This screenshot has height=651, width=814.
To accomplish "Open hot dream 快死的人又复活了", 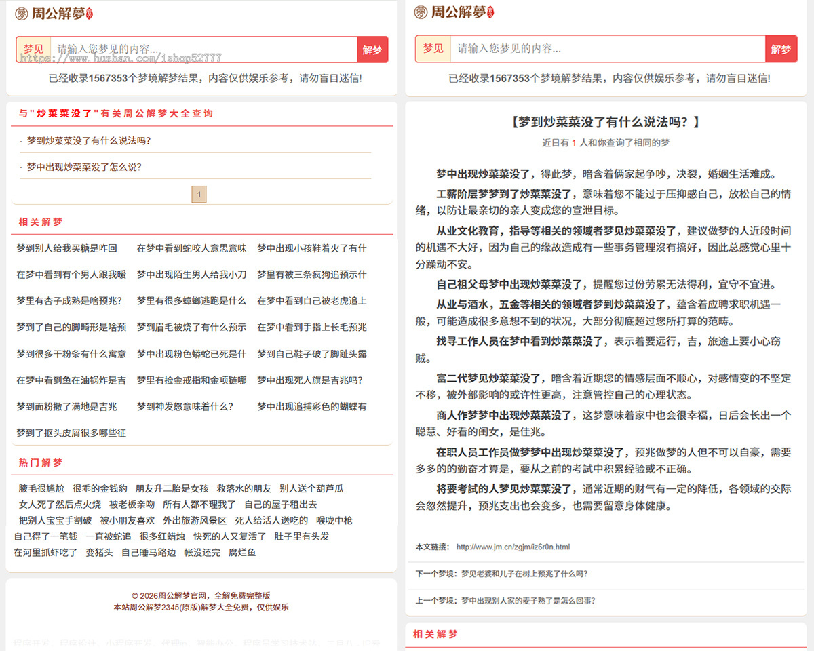I will [230, 536].
